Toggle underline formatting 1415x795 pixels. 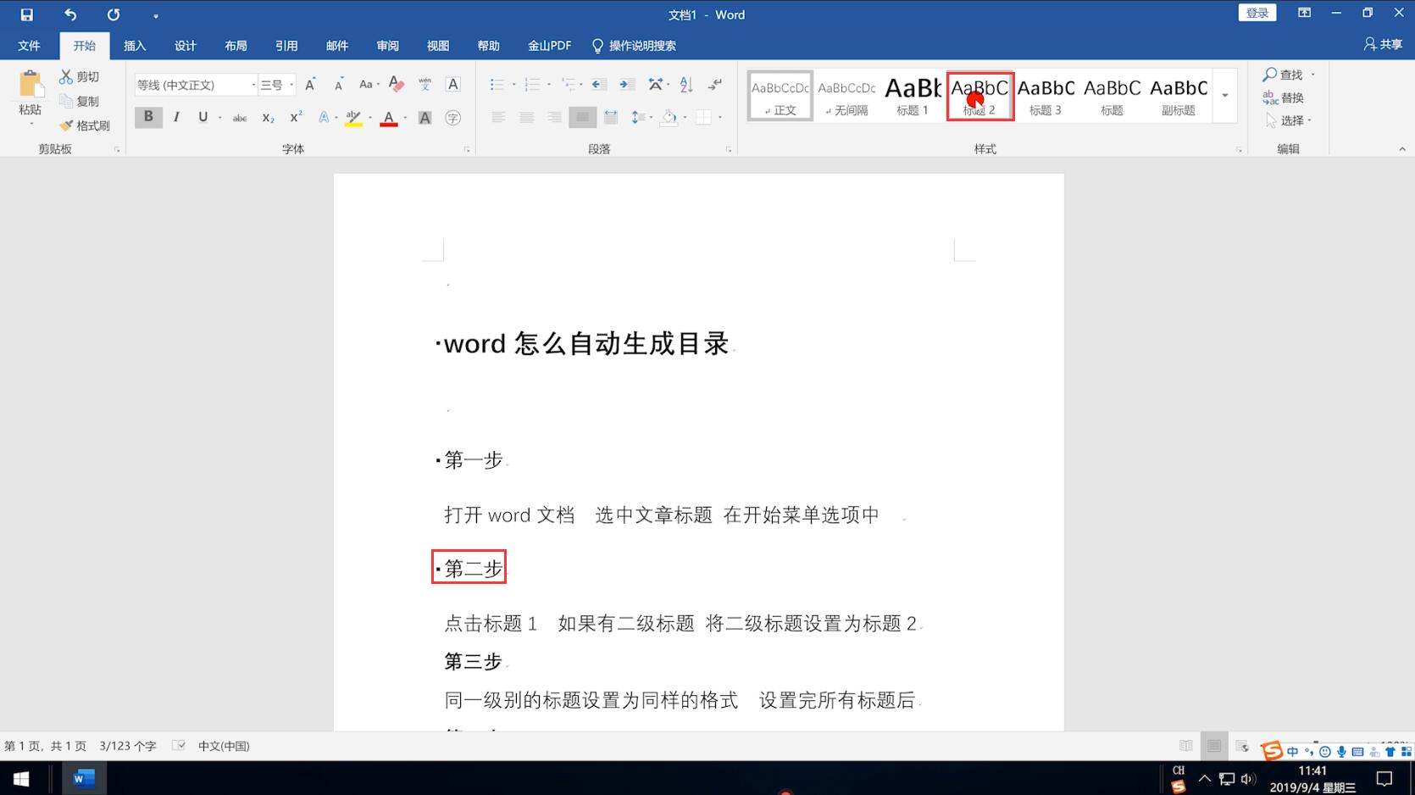pos(203,117)
